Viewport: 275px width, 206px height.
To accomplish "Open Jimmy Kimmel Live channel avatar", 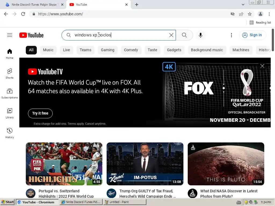I will point(111,193).
